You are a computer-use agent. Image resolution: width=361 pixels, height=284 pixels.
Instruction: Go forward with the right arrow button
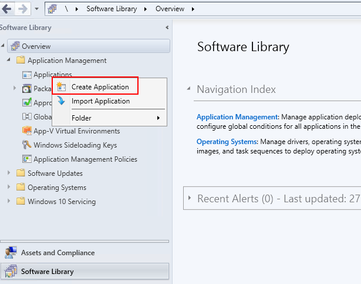(22, 9)
